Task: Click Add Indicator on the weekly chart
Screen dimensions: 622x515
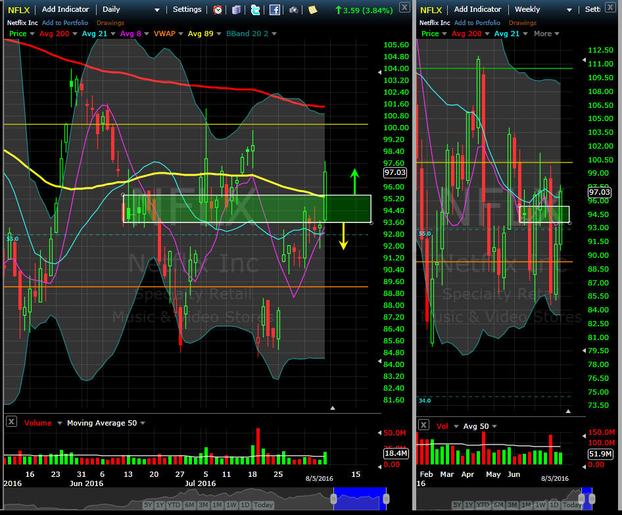Action: (x=477, y=10)
